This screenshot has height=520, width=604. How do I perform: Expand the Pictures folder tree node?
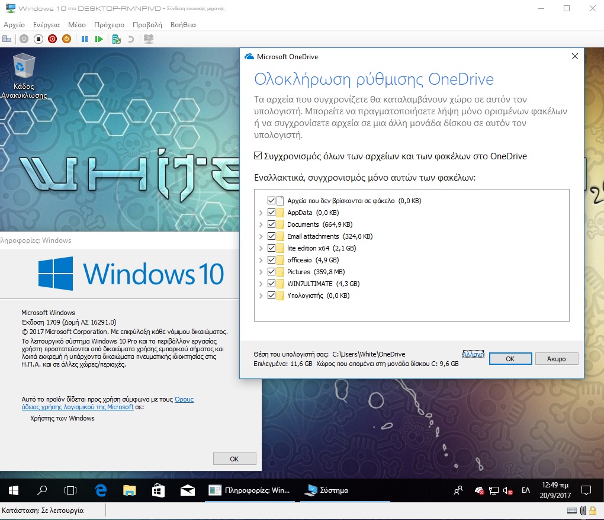(x=261, y=272)
